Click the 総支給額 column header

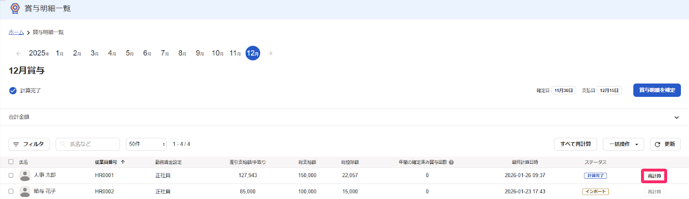(x=307, y=162)
